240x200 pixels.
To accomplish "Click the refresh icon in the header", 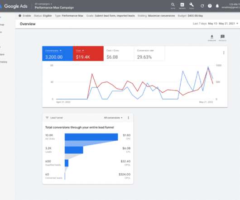I will [x=202, y=6].
